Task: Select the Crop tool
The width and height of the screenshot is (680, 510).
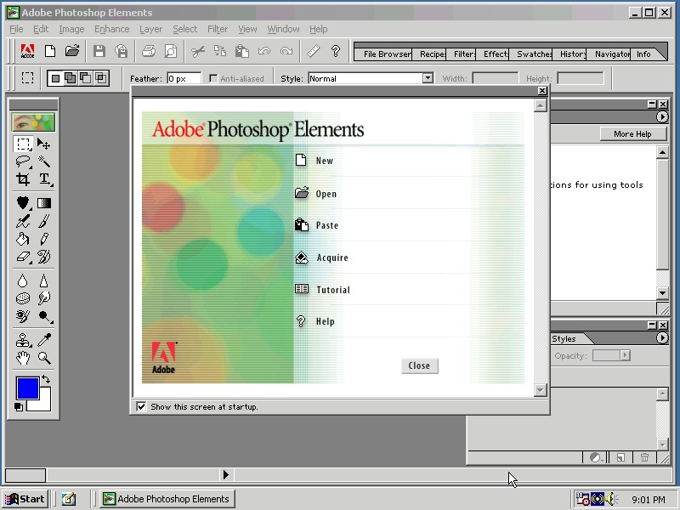Action: click(x=23, y=179)
